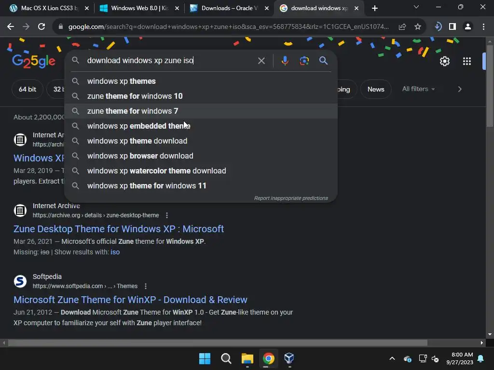This screenshot has height=370, width=494.
Task: Choose suggestion windows xp theme download
Action: click(x=201, y=141)
